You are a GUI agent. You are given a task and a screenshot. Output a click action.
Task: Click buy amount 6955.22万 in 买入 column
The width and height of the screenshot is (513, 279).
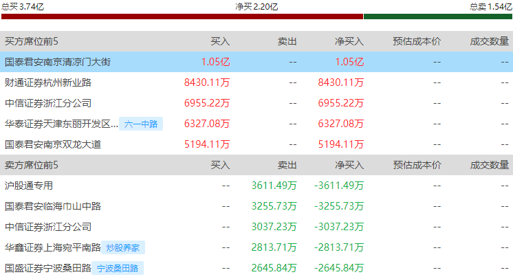click(207, 103)
